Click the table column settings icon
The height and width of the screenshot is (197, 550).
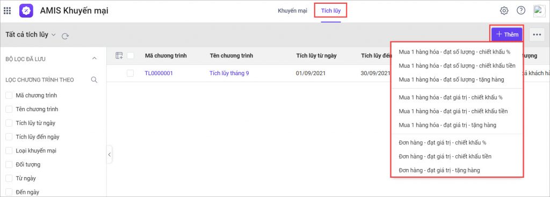[119, 55]
